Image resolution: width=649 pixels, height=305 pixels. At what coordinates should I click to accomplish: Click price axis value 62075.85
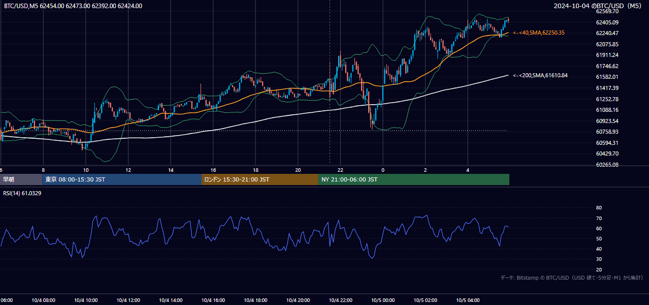click(x=607, y=44)
